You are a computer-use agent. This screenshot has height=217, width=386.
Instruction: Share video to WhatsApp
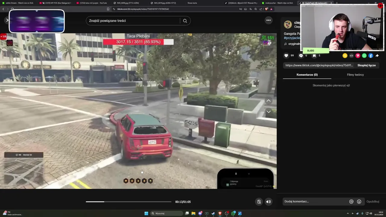[x=364, y=55]
